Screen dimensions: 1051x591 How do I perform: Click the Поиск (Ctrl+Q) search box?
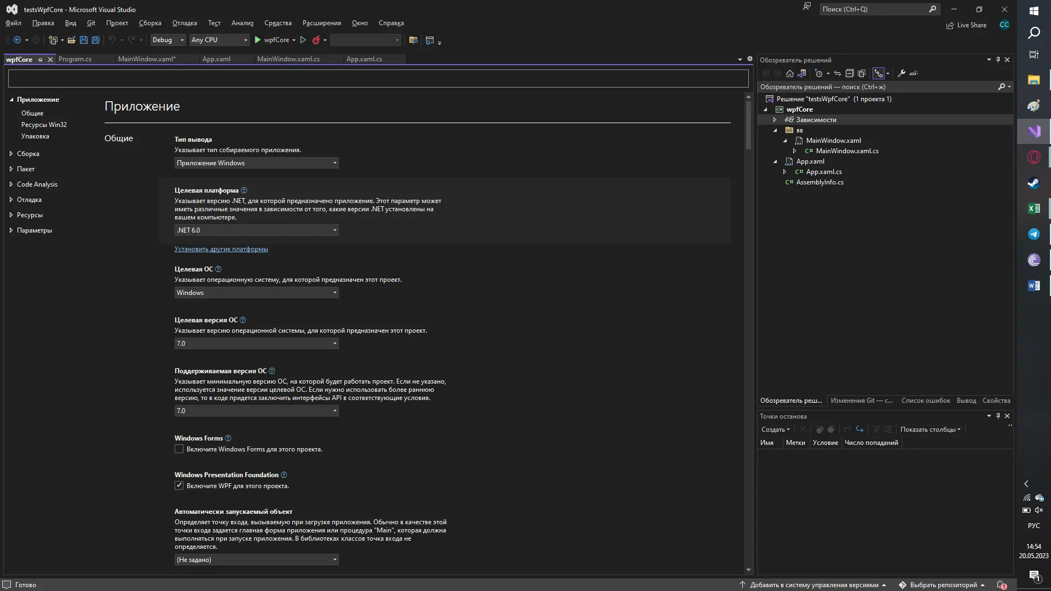tap(880, 9)
